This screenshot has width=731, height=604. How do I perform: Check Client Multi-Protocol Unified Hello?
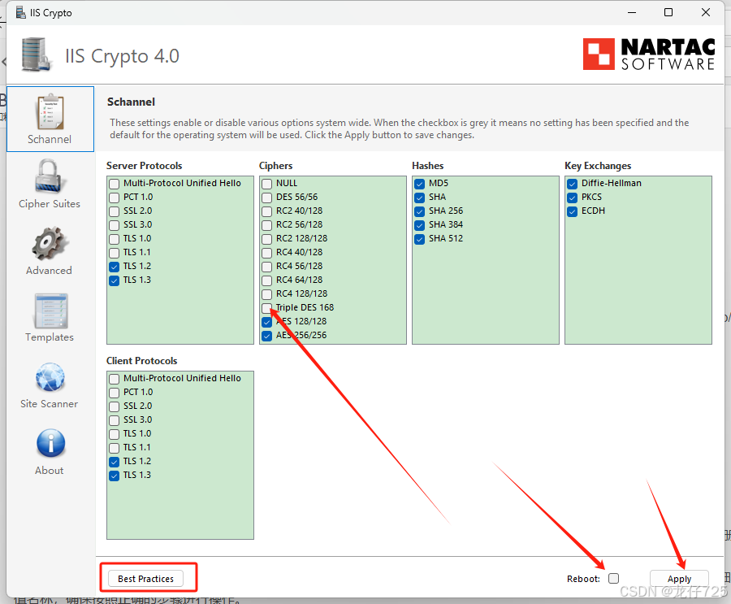[x=115, y=379]
